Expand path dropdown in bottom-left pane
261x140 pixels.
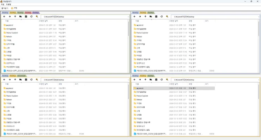[128, 80]
